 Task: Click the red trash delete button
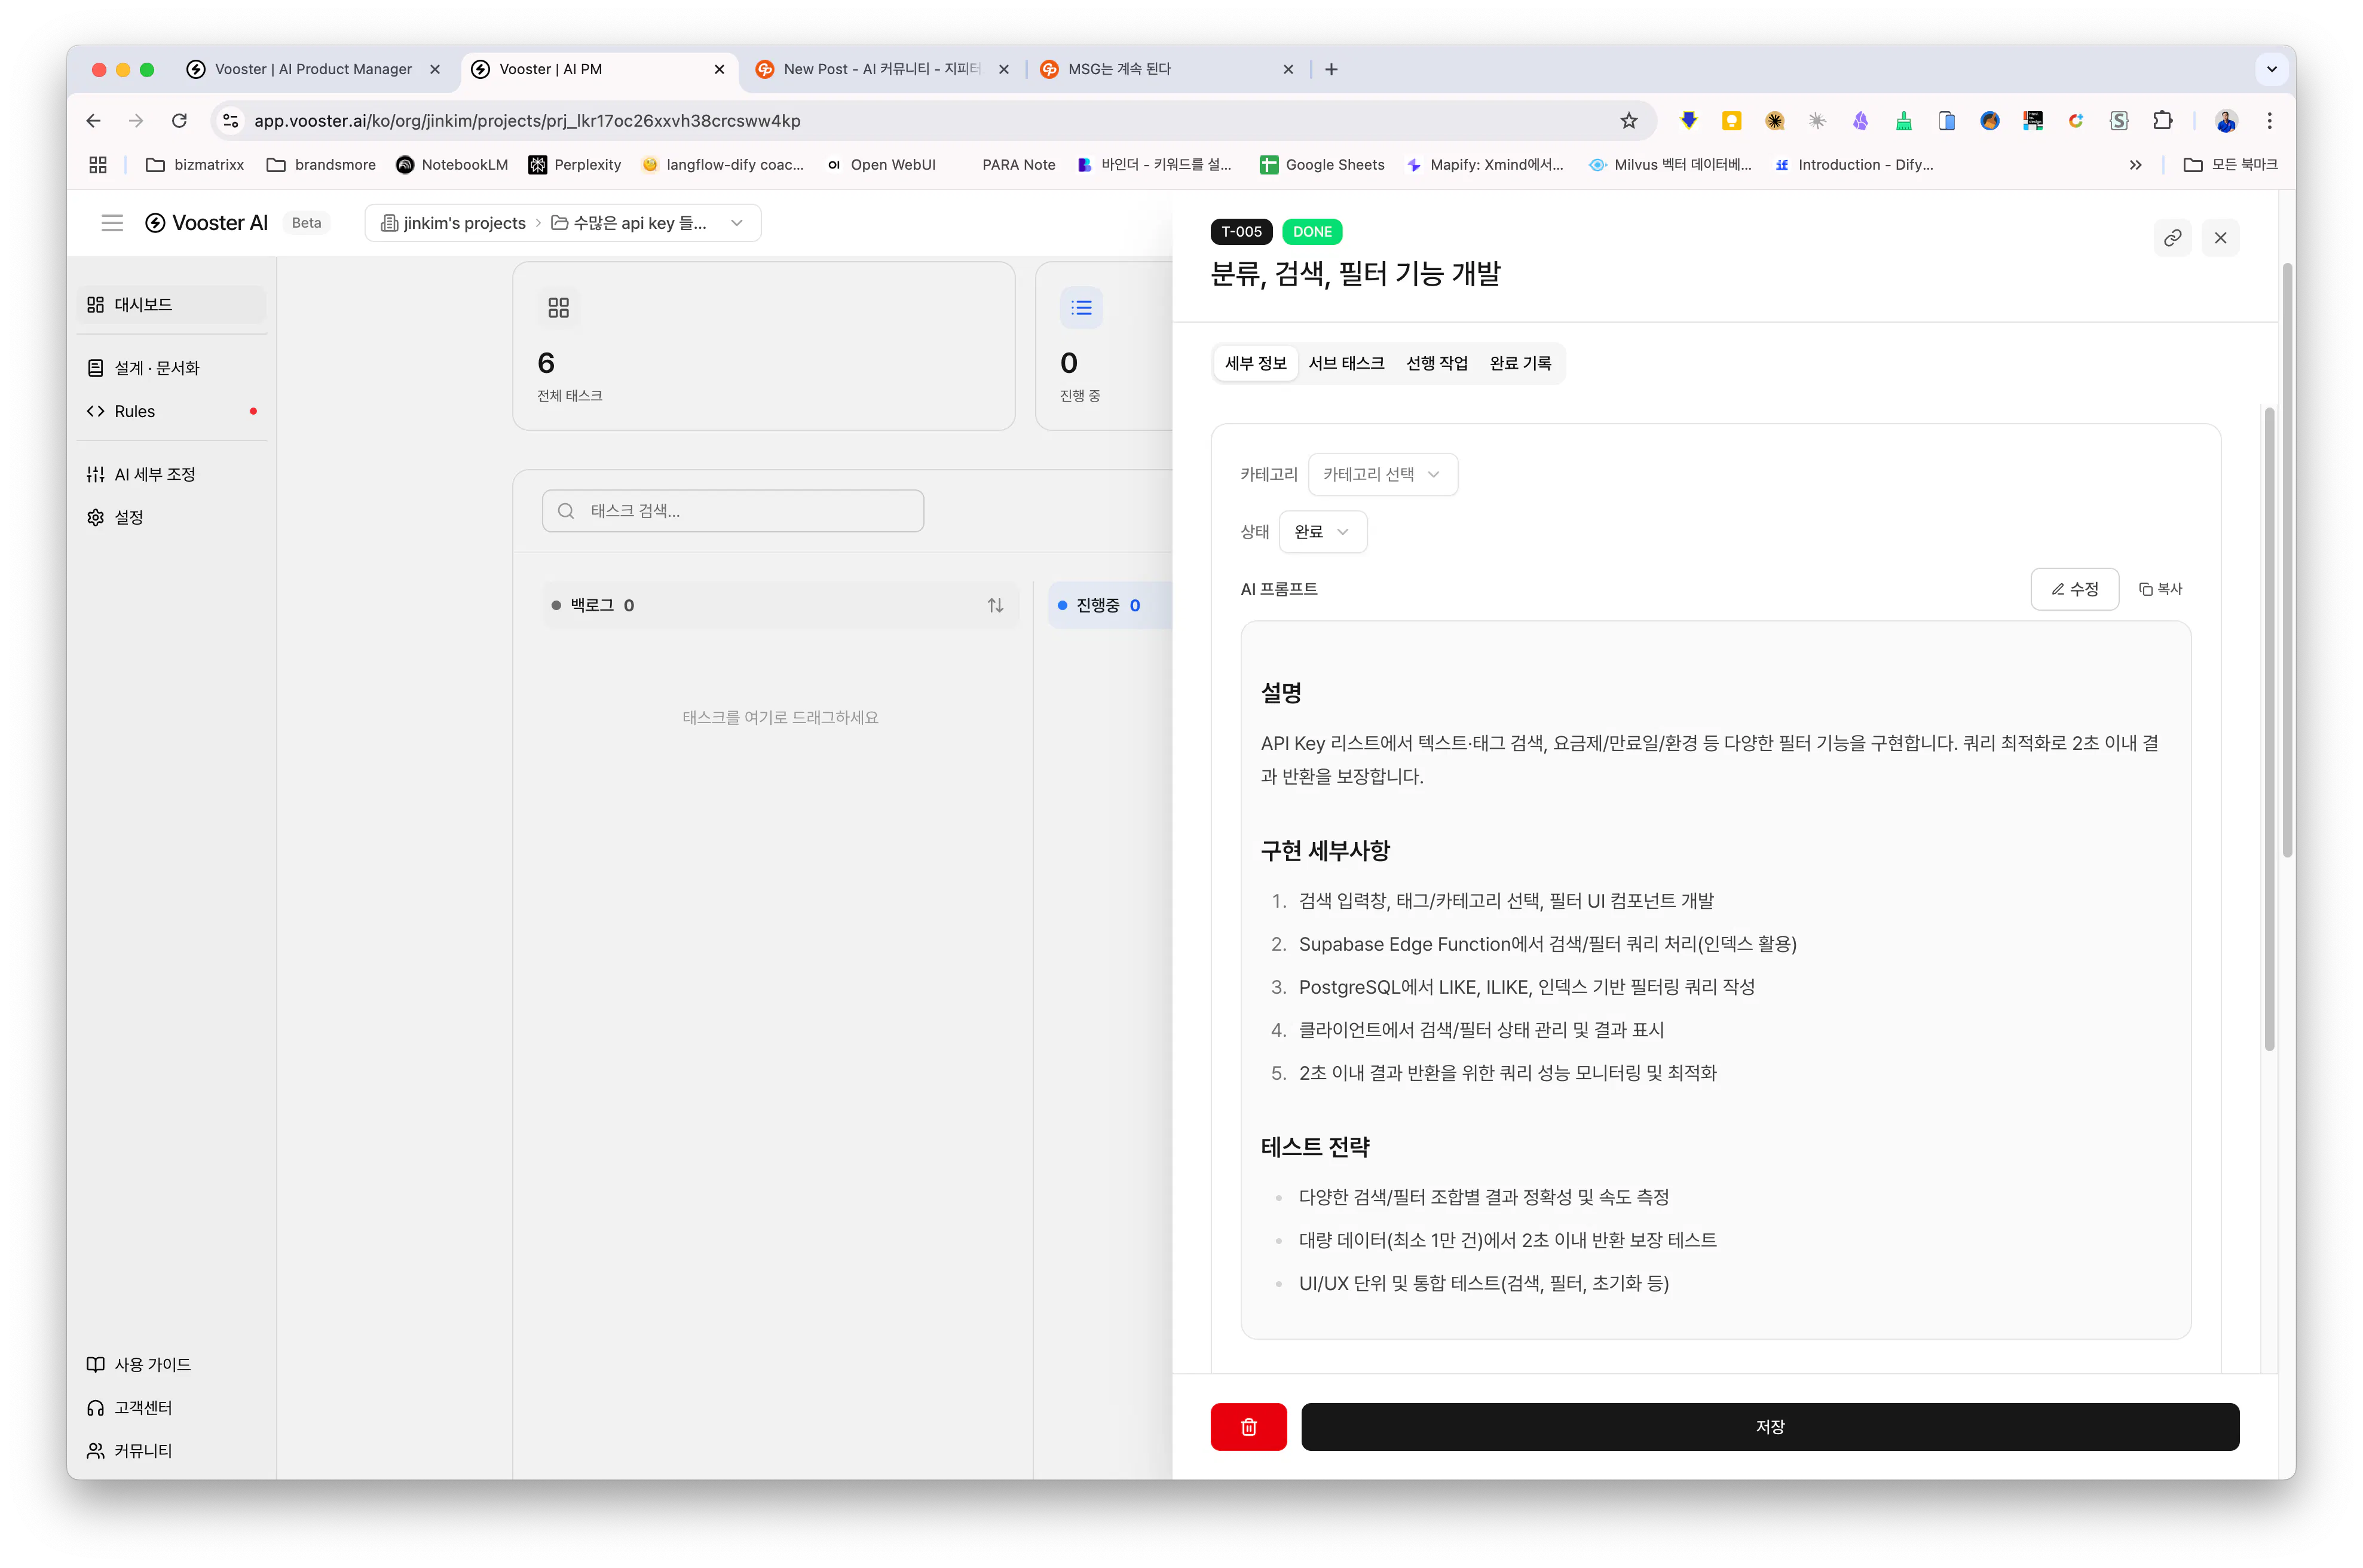point(1248,1426)
